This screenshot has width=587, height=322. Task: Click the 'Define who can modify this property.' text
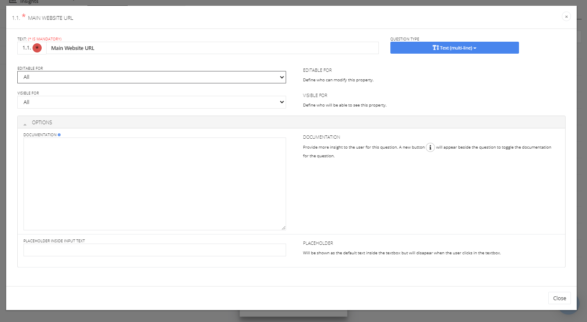pyautogui.click(x=338, y=80)
